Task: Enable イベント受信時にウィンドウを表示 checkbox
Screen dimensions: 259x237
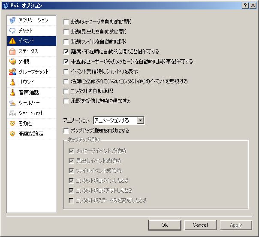Action: pos(66,71)
